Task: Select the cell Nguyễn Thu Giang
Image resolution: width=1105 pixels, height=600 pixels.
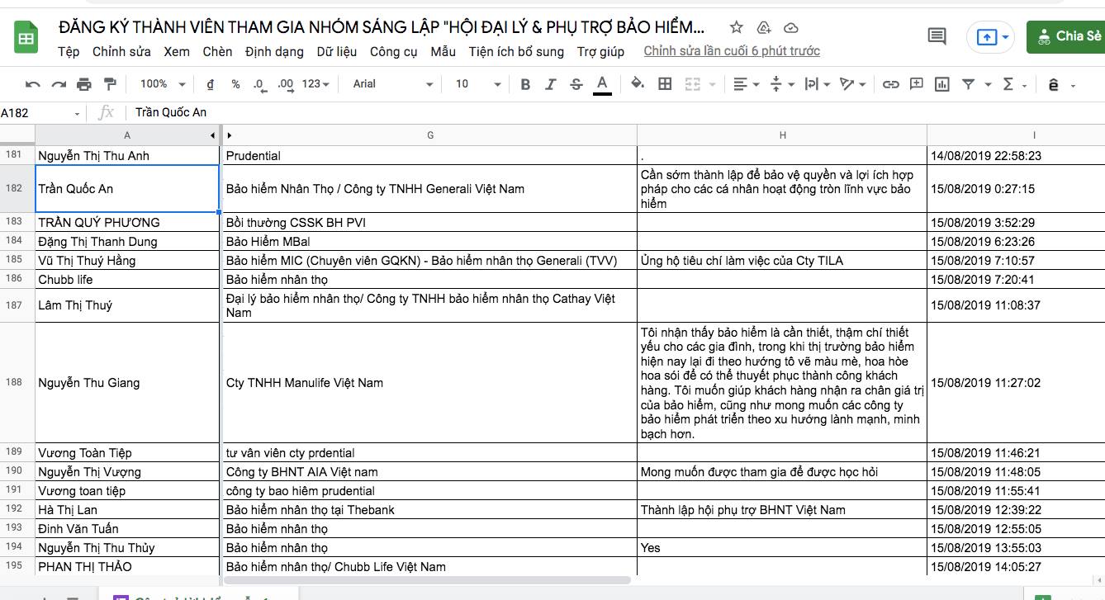Action: (x=126, y=383)
